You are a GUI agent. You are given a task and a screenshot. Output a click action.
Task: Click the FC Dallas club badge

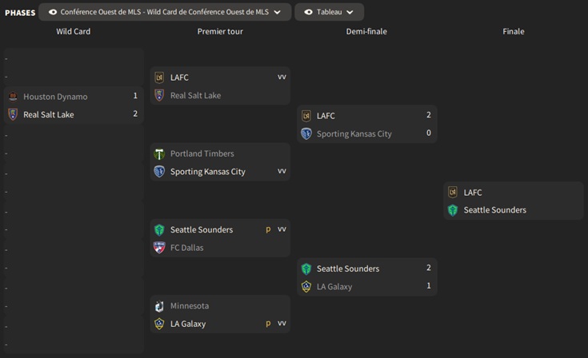click(x=159, y=248)
